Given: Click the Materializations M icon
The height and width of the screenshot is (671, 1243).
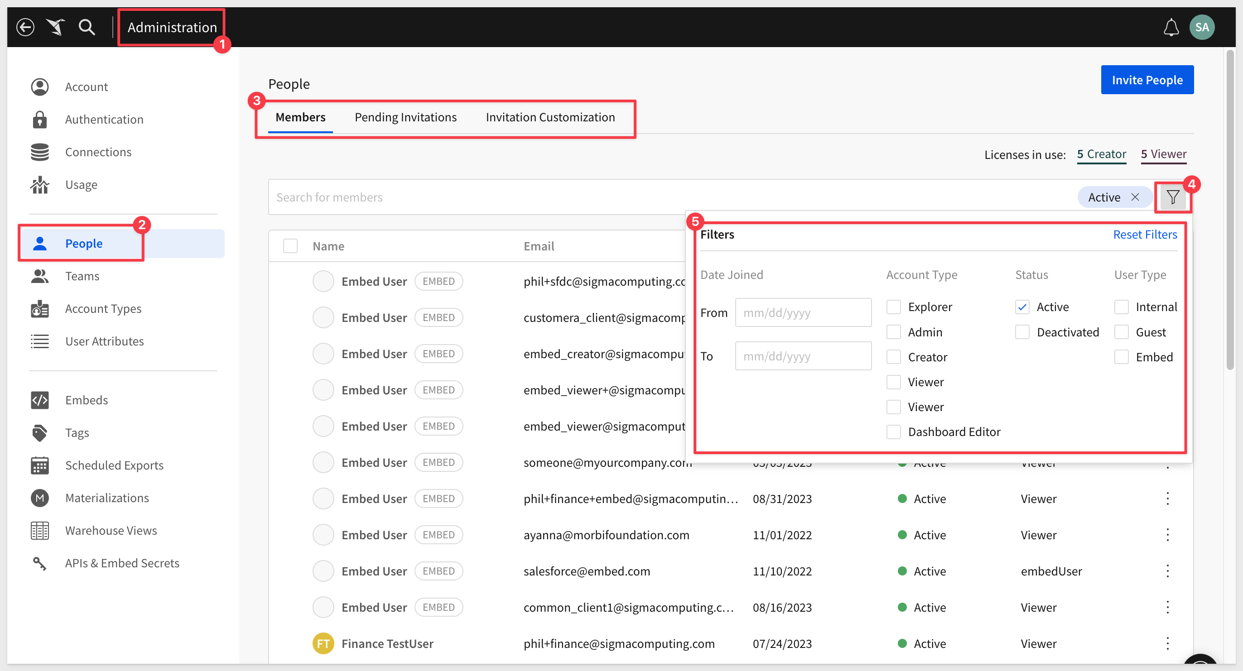Looking at the screenshot, I should pyautogui.click(x=39, y=498).
